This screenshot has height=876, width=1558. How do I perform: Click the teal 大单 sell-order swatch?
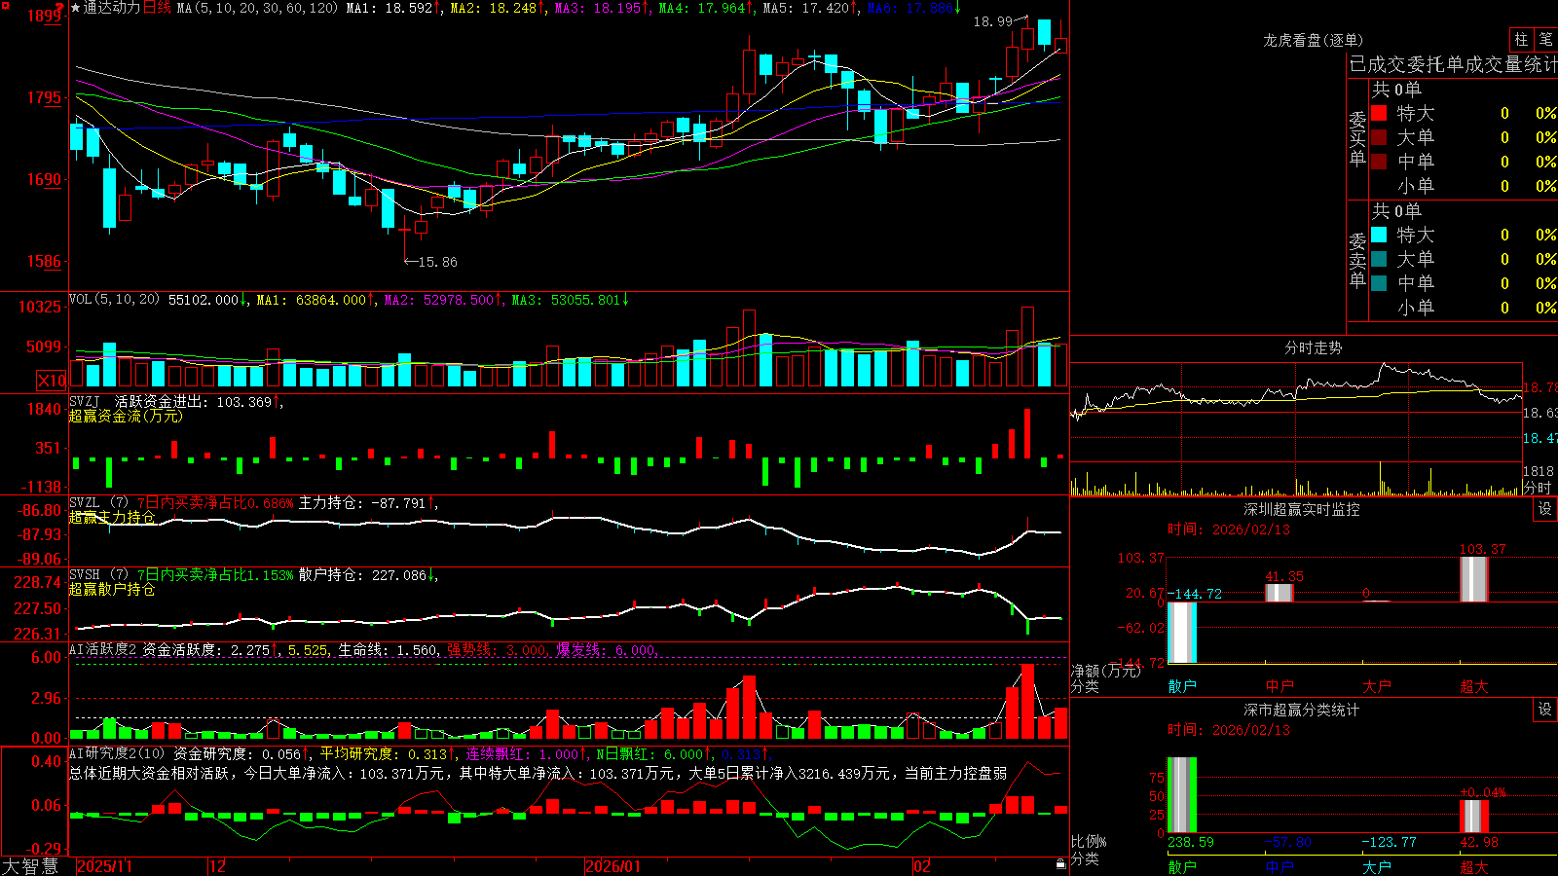click(x=1379, y=259)
